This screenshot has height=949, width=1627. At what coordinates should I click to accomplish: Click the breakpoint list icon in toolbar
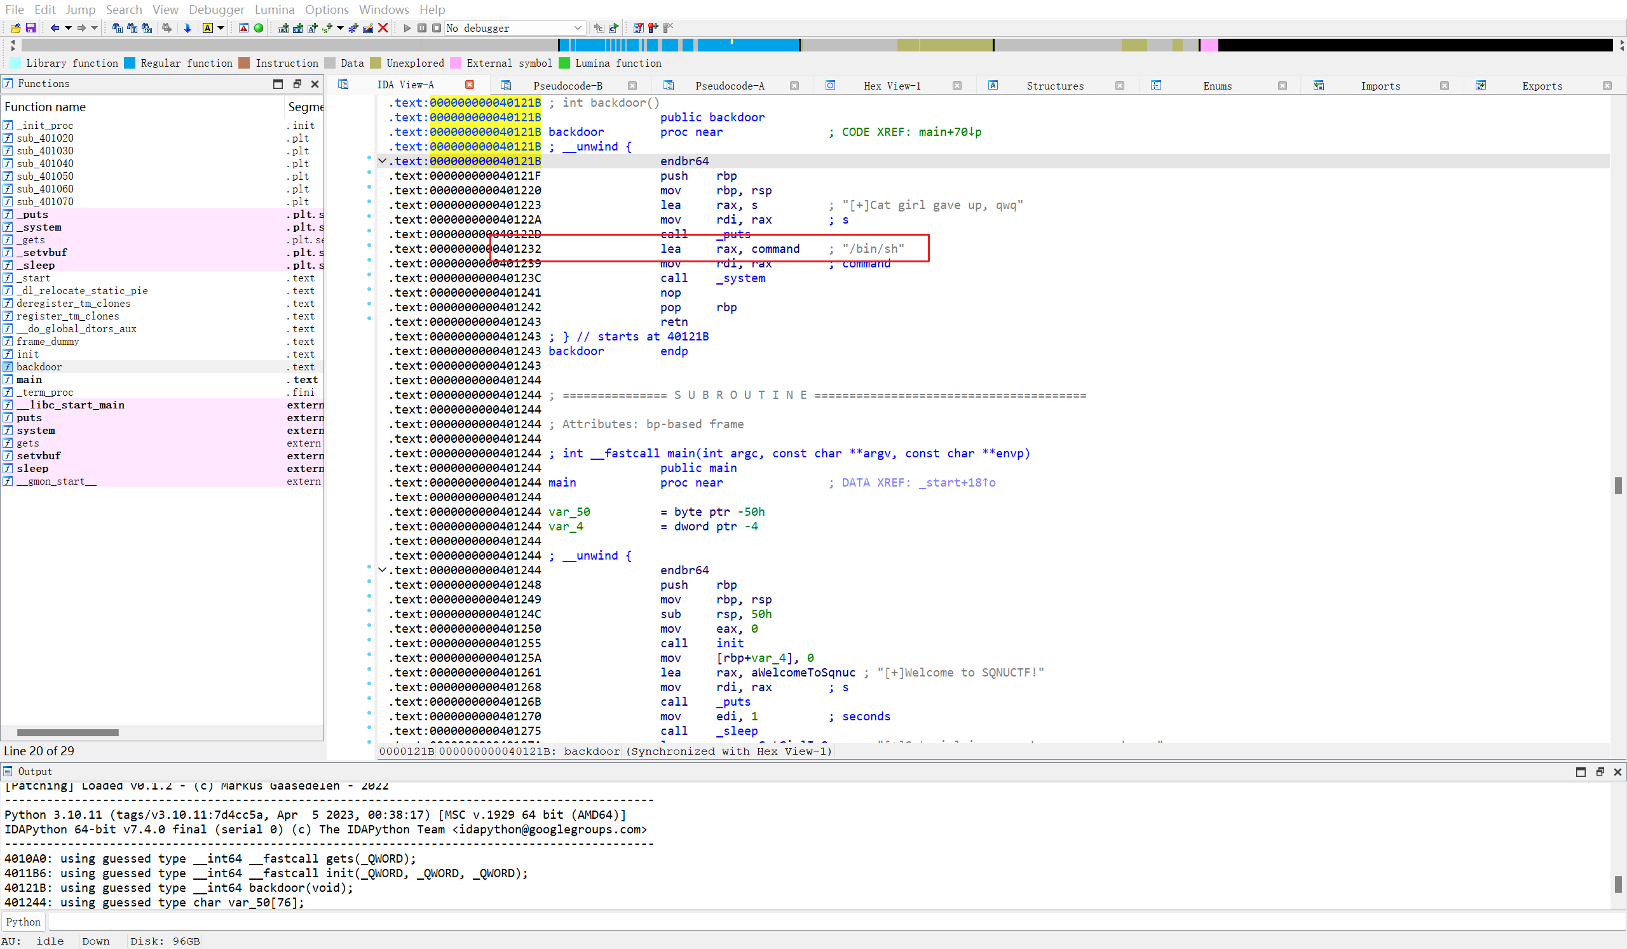point(638,28)
